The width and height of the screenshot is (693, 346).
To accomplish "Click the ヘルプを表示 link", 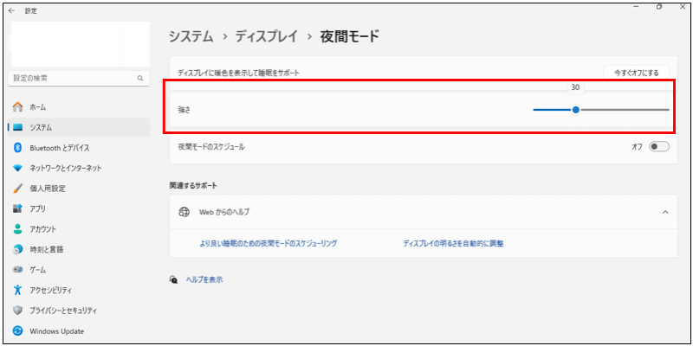I will 204,279.
